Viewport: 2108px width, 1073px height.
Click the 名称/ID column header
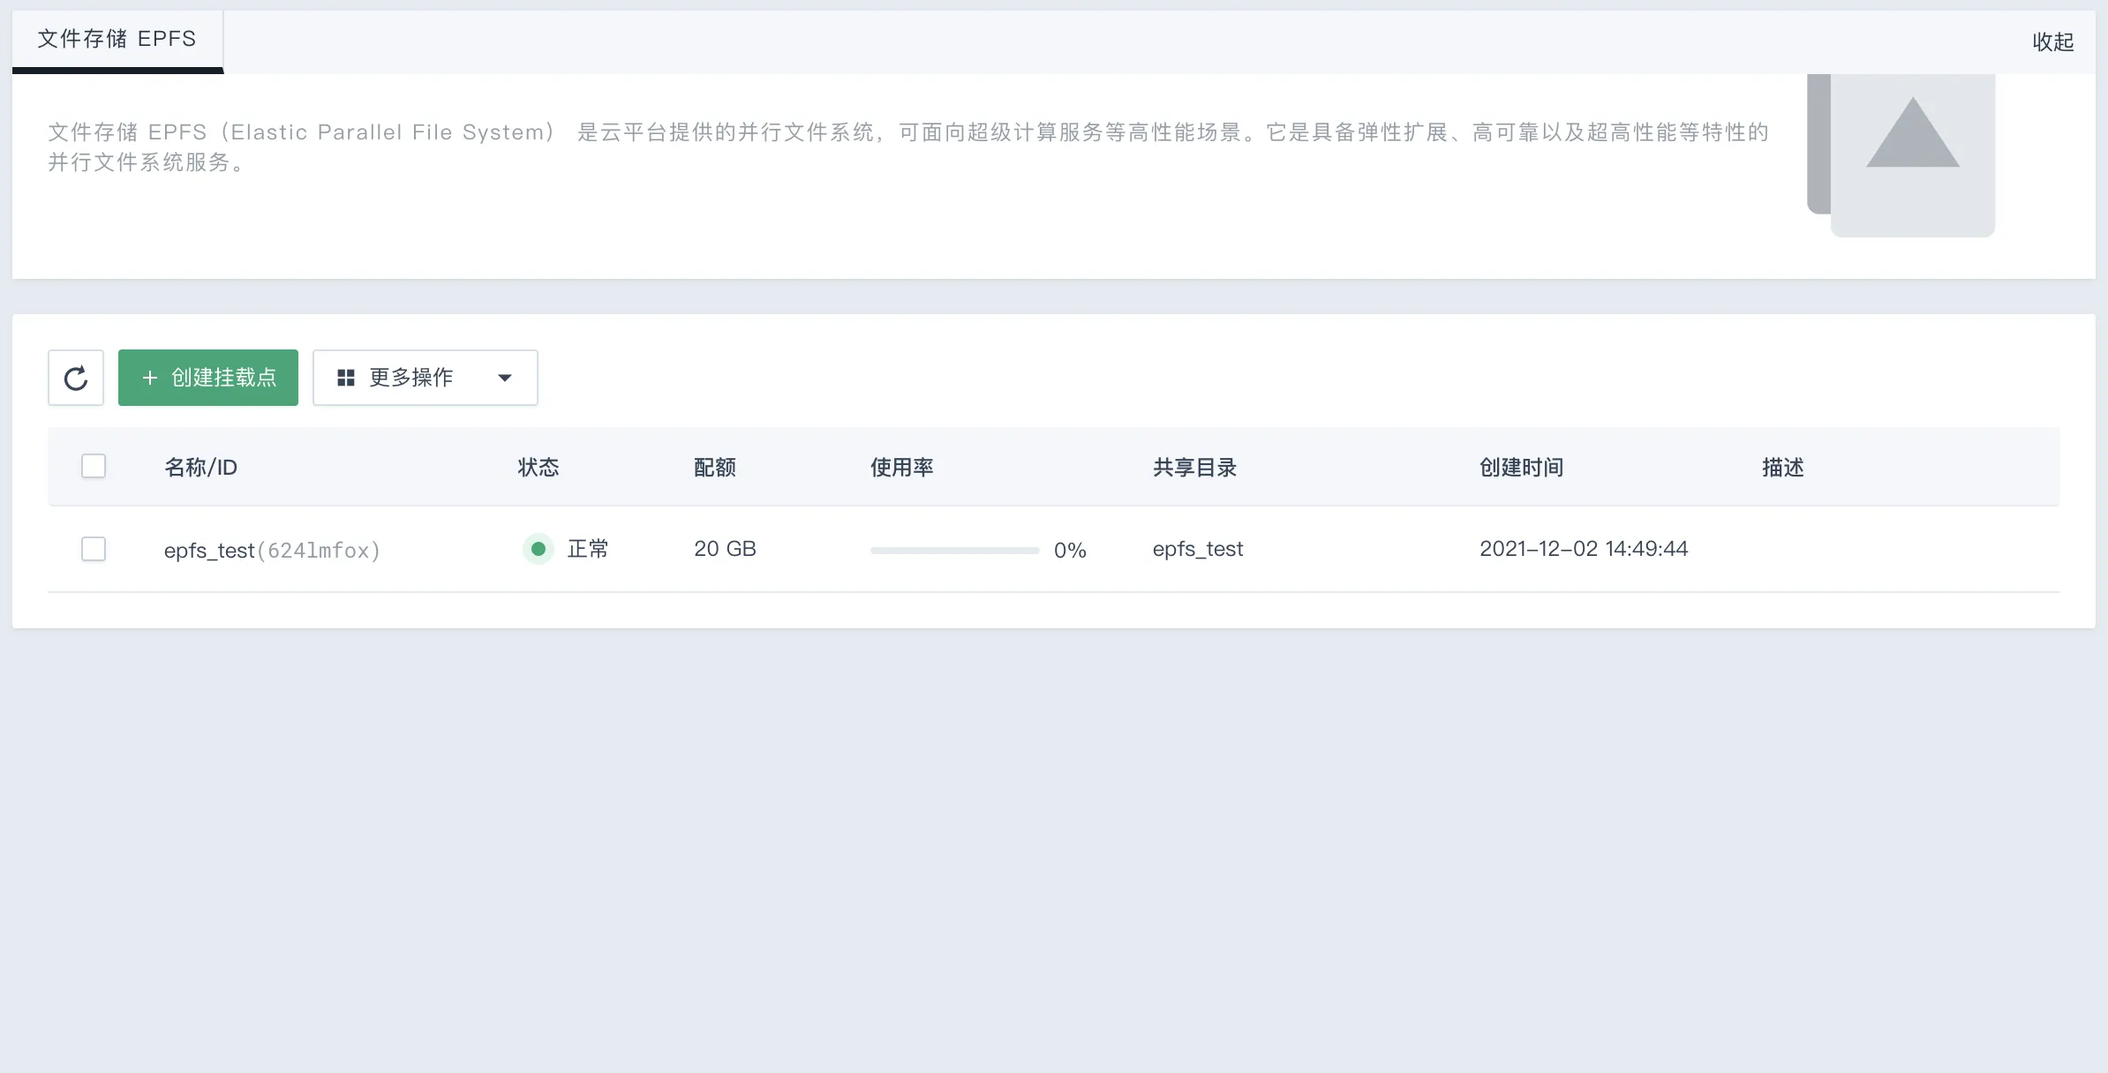200,467
